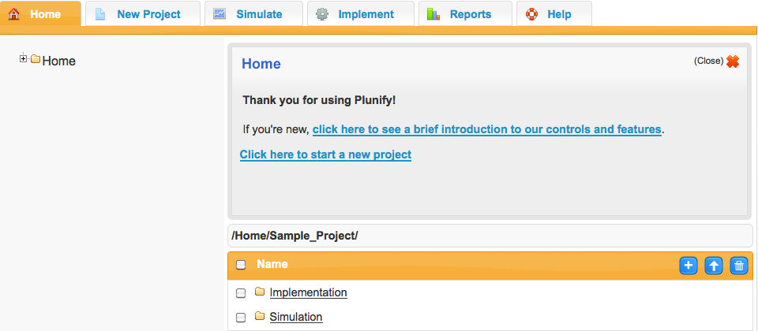This screenshot has width=758, height=331.
Task: Click the blue plus add button
Action: coord(689,266)
